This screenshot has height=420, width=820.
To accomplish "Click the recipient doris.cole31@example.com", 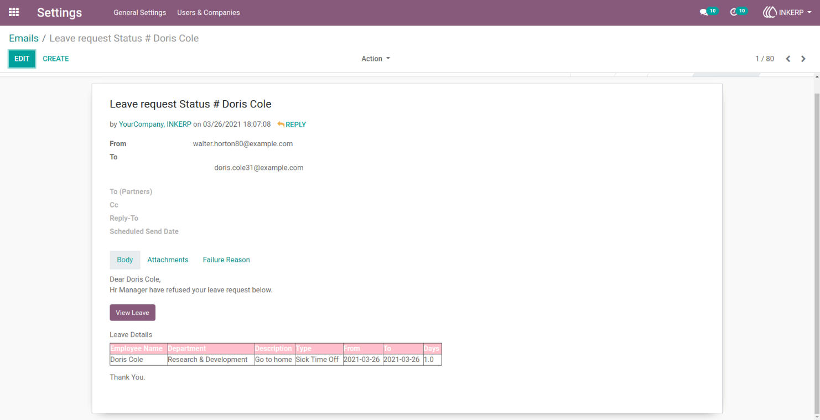I will click(x=259, y=168).
